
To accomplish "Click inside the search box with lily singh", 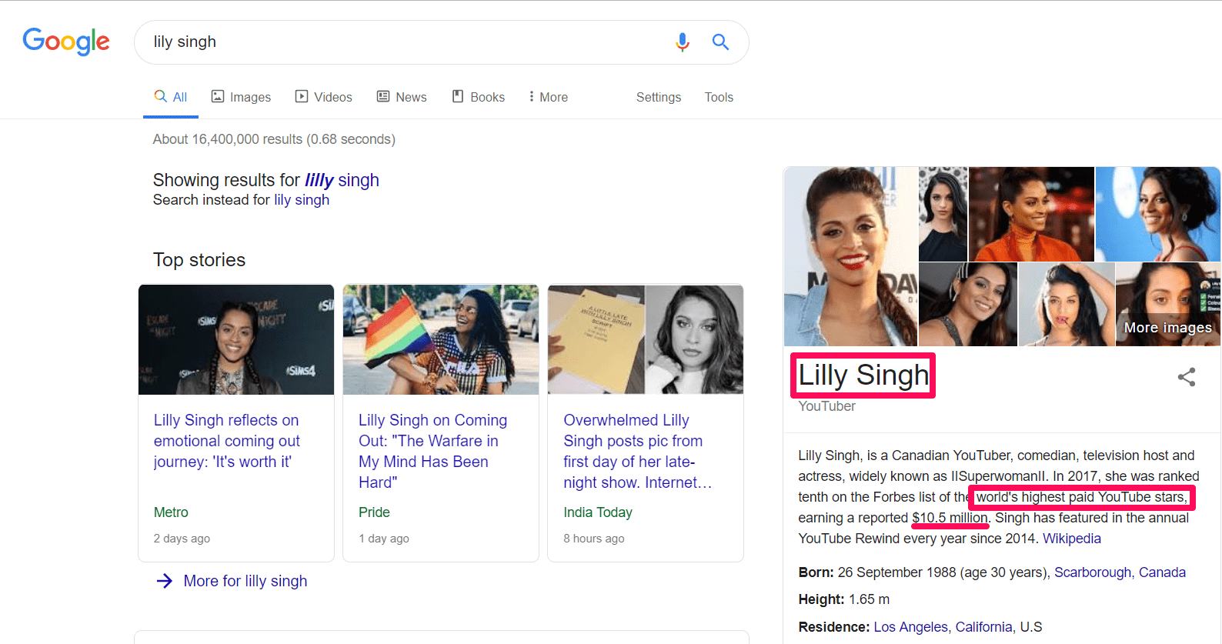I will point(400,42).
